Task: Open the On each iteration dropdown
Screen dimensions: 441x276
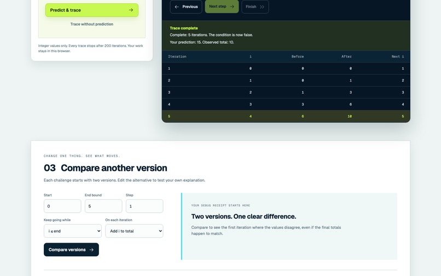Action: (134, 231)
